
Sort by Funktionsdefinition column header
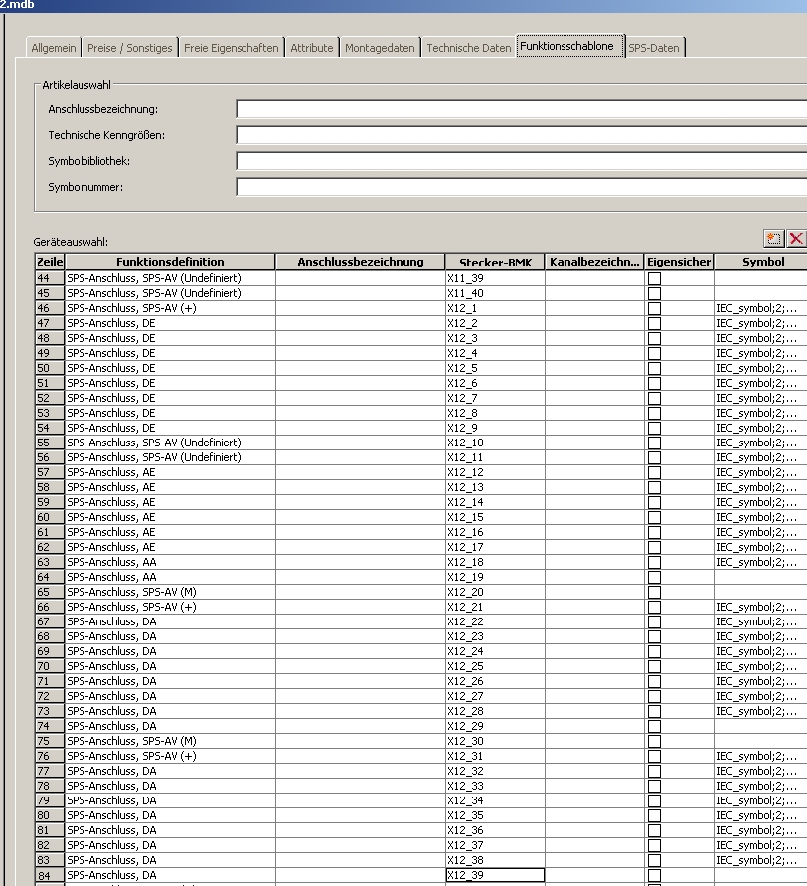(170, 262)
